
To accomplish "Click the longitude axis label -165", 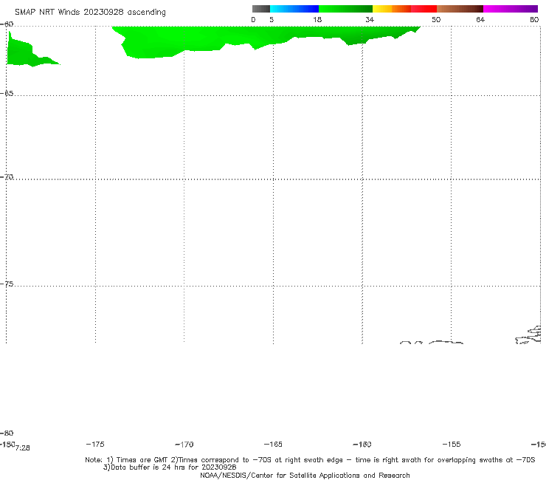I will [273, 444].
